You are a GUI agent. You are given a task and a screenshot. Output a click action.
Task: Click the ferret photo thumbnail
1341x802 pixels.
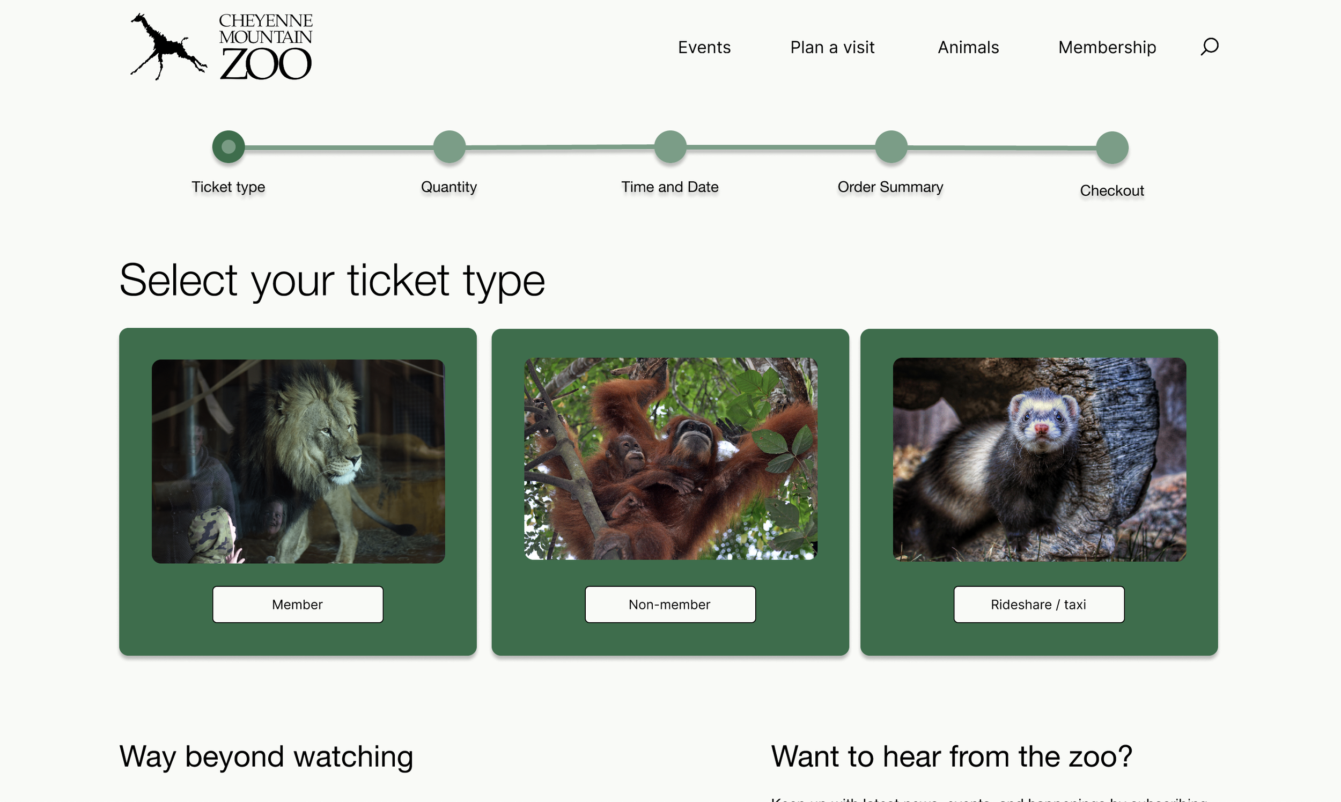pos(1039,459)
